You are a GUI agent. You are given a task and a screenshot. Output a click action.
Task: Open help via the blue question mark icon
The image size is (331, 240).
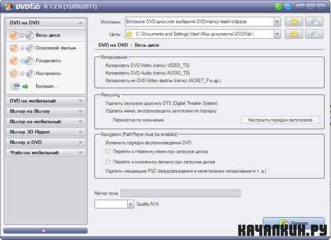(288, 6)
